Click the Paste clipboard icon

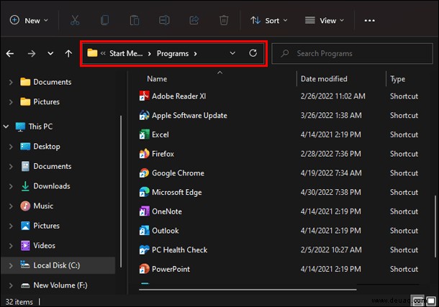(x=135, y=20)
